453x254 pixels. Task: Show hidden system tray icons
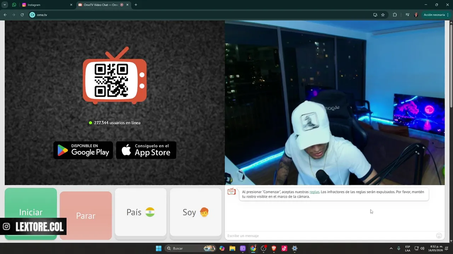391,248
